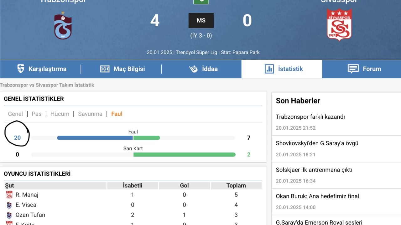Sort players by Toplam column header

[x=236, y=186]
